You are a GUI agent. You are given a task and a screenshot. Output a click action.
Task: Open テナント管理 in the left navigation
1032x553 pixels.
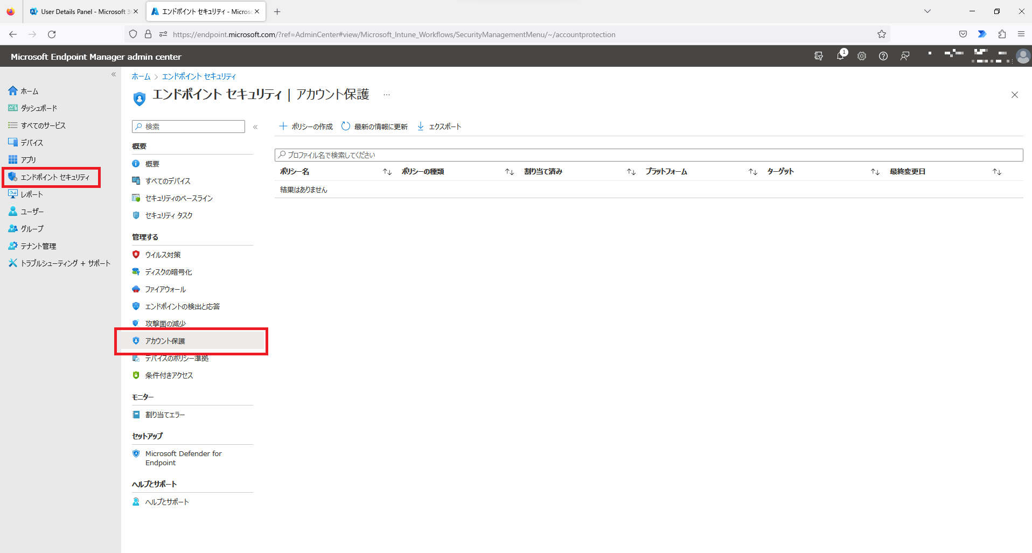32,246
